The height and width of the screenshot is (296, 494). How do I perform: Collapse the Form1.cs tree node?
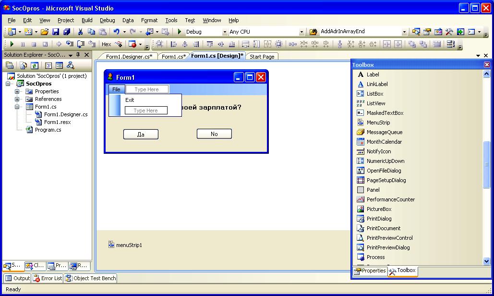point(17,107)
